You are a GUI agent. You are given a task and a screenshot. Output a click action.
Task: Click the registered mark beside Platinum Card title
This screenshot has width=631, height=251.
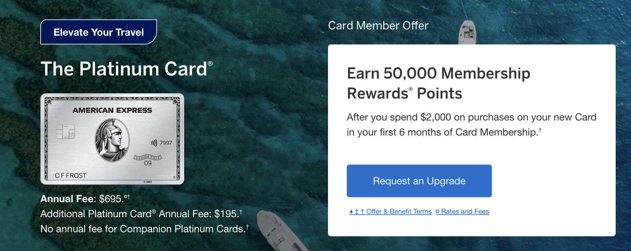click(x=210, y=64)
